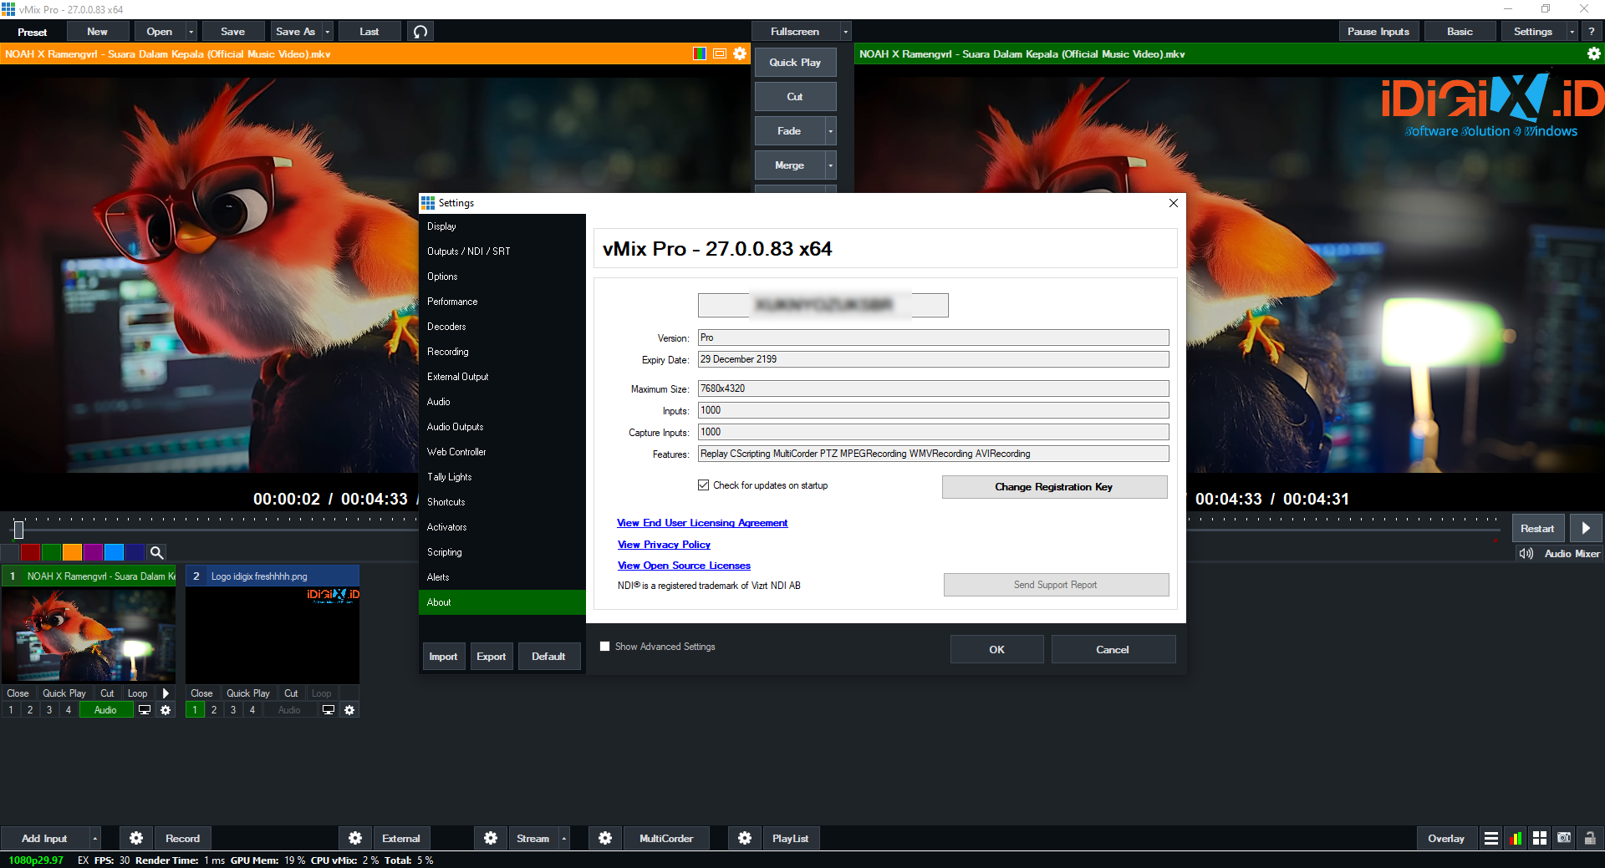
Task: Toggle Check for updates on startup
Action: coord(704,485)
